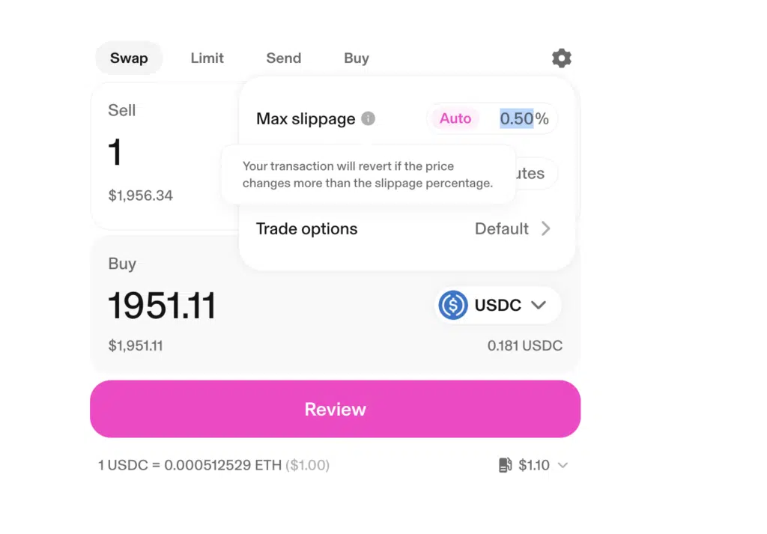This screenshot has width=767, height=534.
Task: Click the Trade options label
Action: (x=306, y=228)
